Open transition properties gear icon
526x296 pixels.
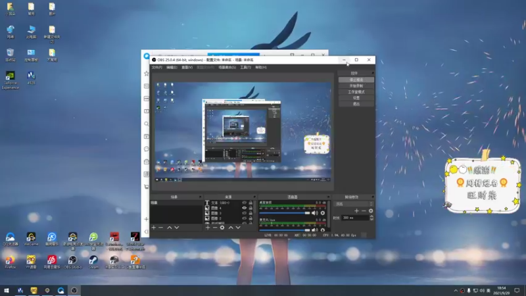[371, 210]
